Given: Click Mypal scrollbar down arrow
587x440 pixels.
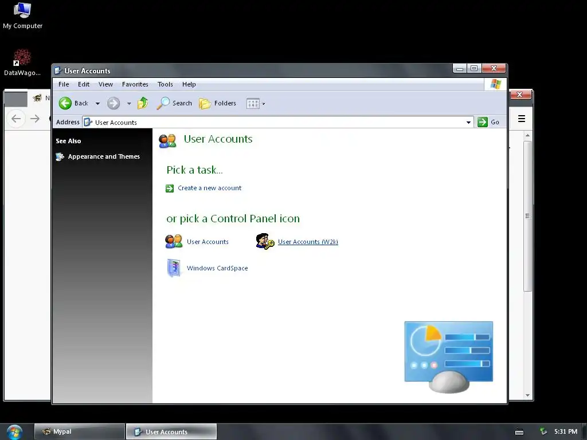Looking at the screenshot, I should click(527, 395).
